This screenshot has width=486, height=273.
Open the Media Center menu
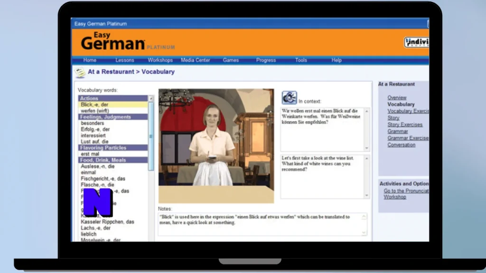195,60
